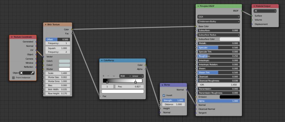This screenshot has width=285, height=122.
Task: Open the GGX distribution dropdown
Action: tap(219, 17)
